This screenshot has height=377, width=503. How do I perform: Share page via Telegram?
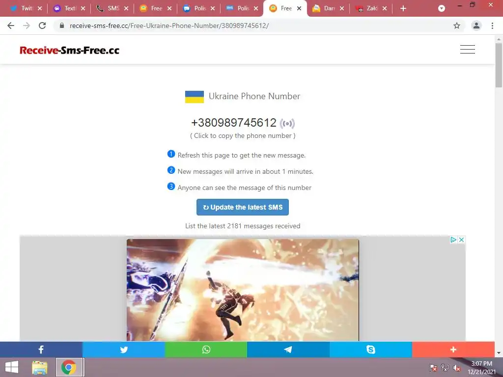coord(288,350)
